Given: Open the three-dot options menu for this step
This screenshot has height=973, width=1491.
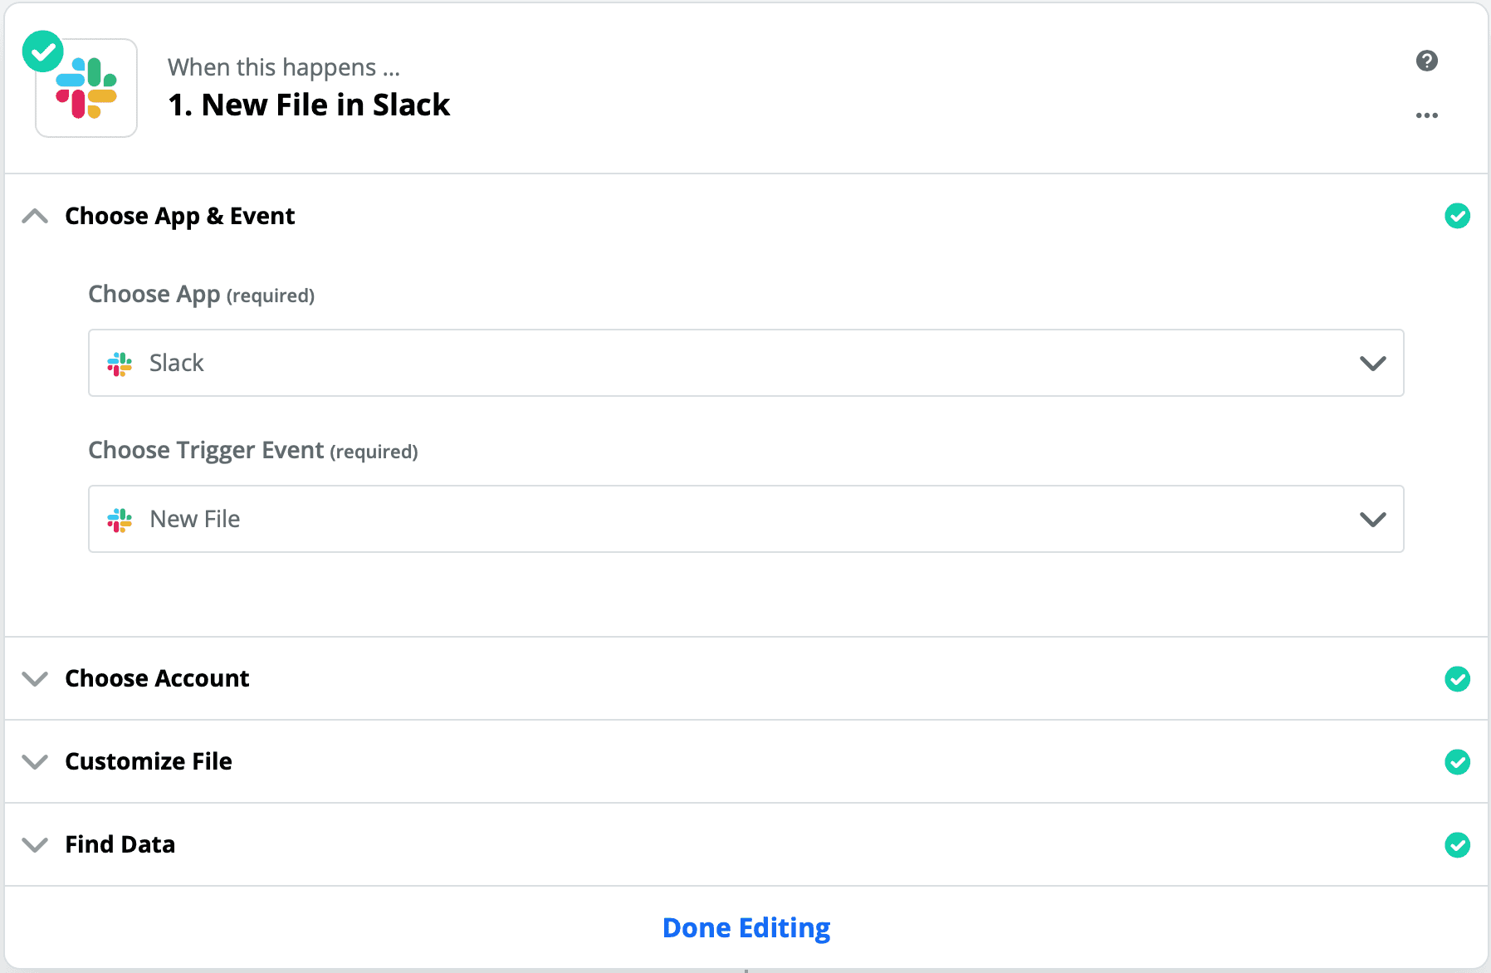Looking at the screenshot, I should coord(1426,115).
